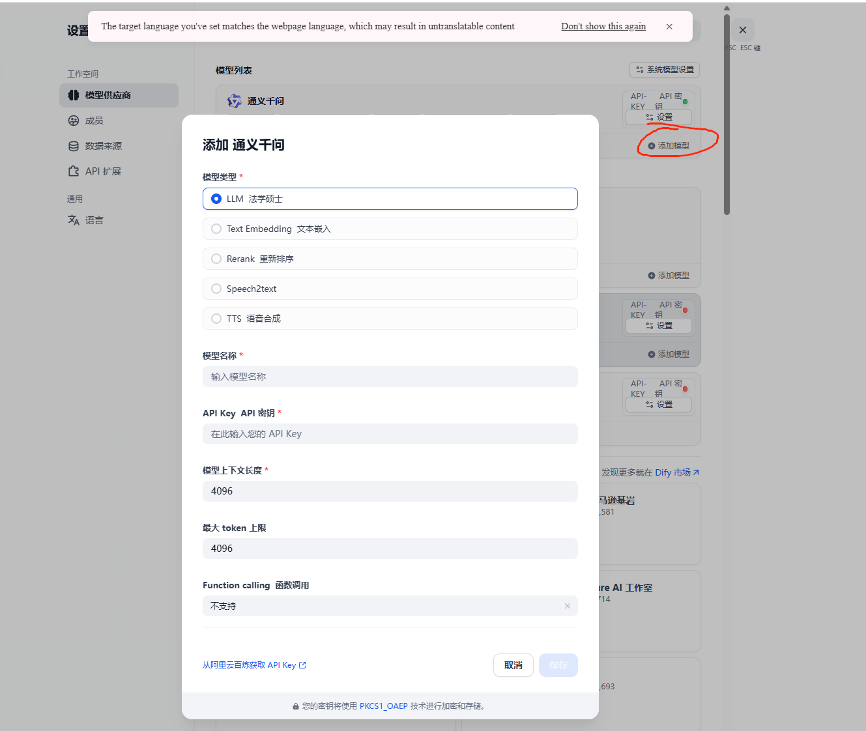The height and width of the screenshot is (731, 866).
Task: Open 系统模型设置 system model settings
Action: pos(665,70)
